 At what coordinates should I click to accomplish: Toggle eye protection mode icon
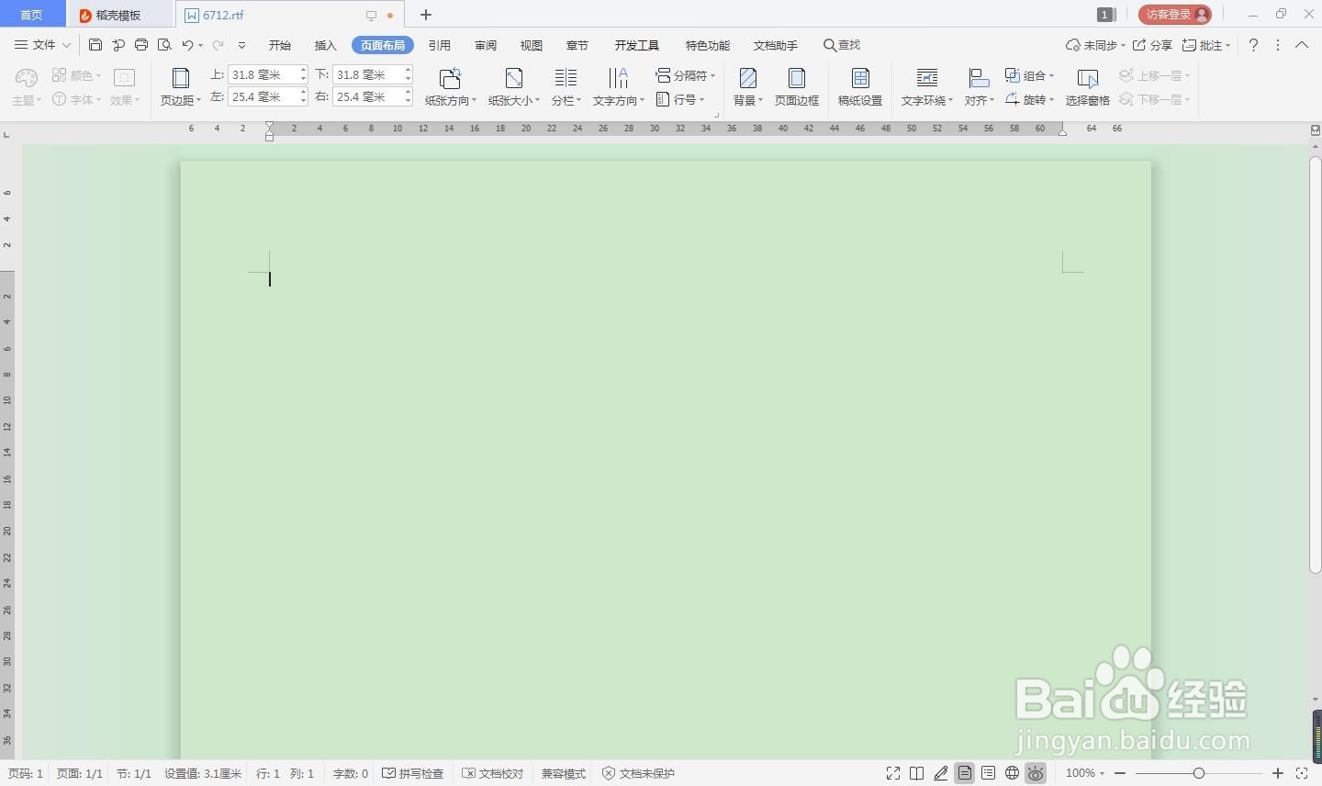point(1036,773)
